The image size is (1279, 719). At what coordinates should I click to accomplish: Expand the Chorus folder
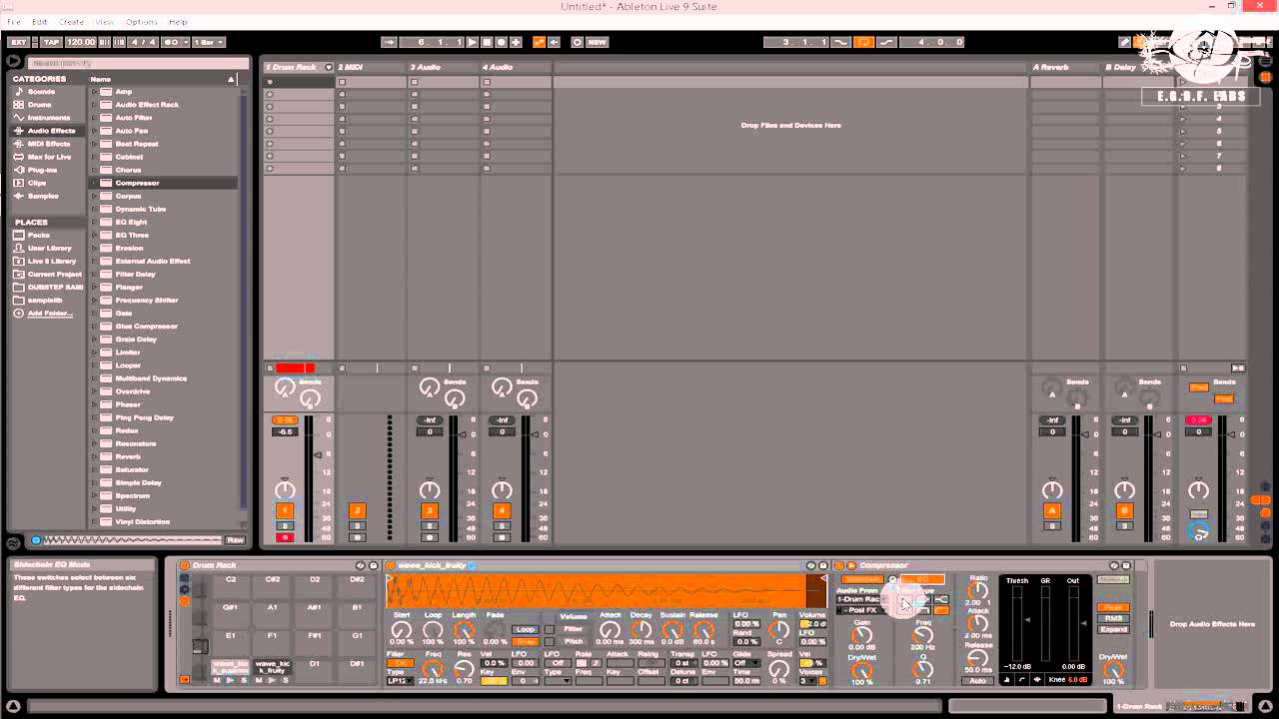(95, 170)
